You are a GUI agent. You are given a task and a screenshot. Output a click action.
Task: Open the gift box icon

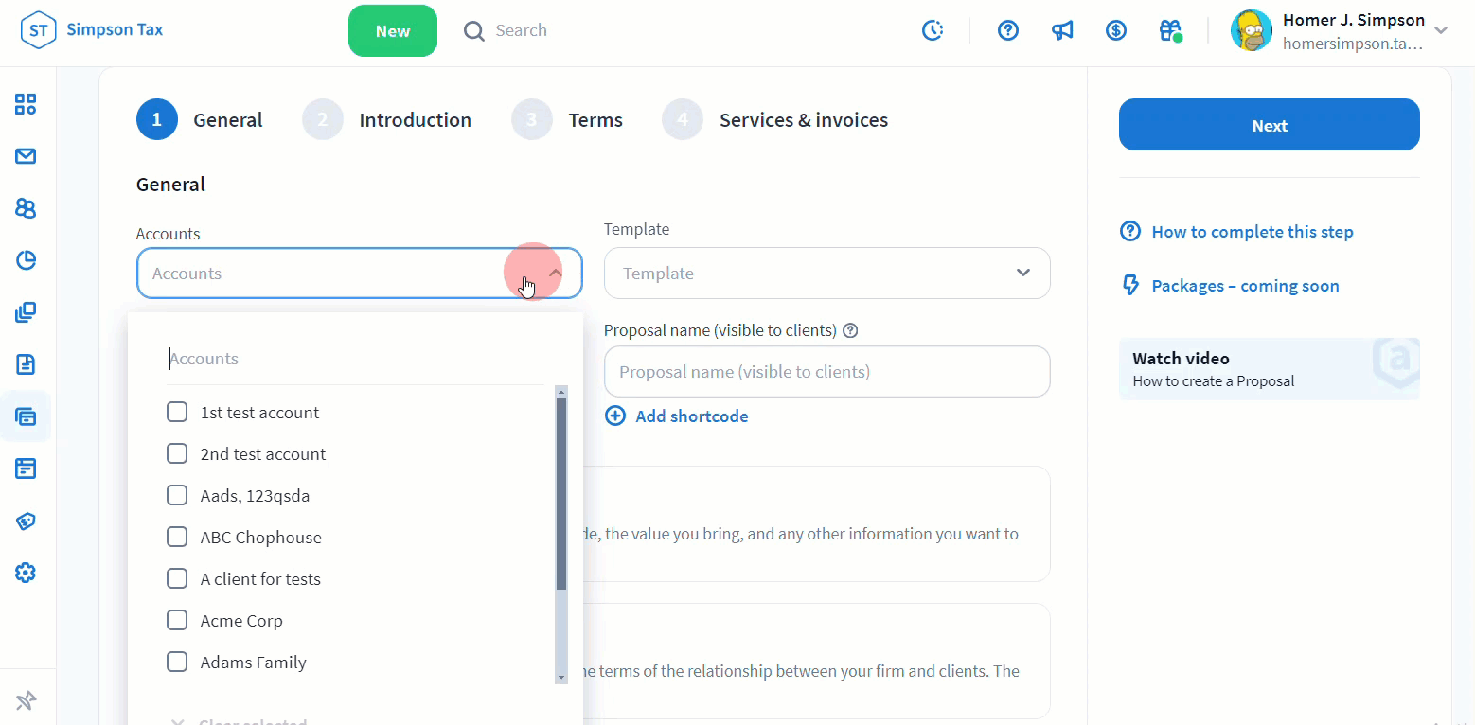[1170, 30]
